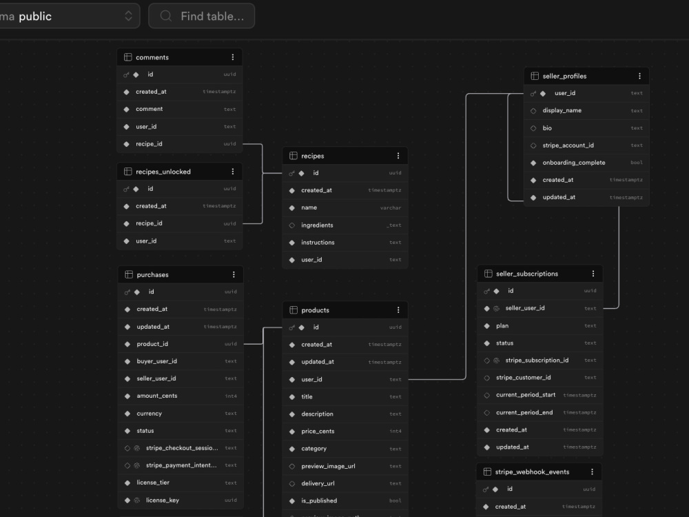Click license_tier column in purchases
Screen dimensions: 689x517
181,483
